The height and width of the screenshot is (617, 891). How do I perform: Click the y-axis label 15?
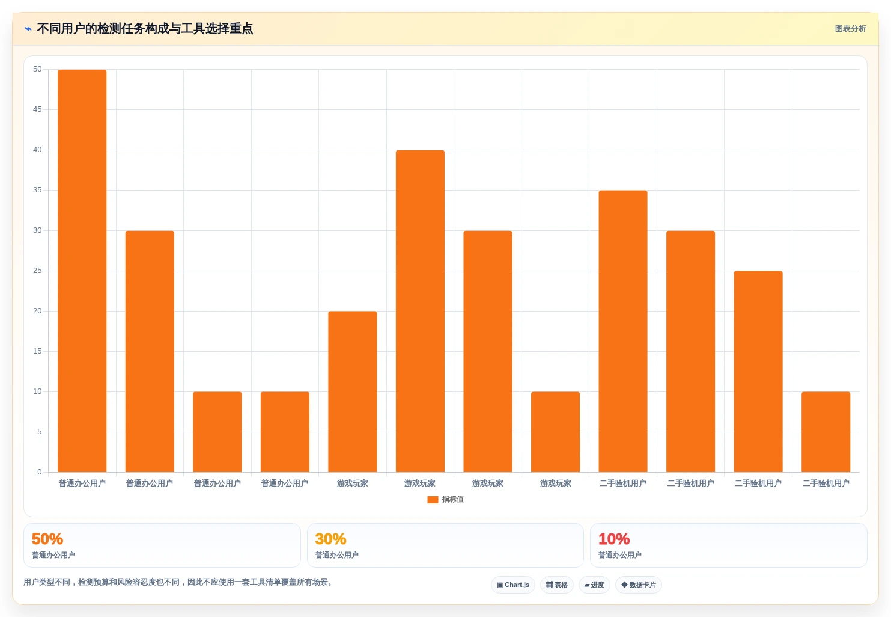point(37,351)
